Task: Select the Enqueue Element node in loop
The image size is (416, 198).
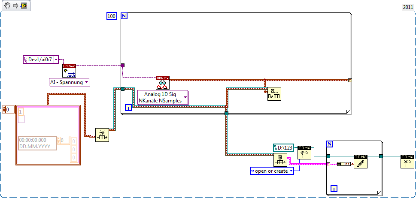Action: tap(274, 94)
